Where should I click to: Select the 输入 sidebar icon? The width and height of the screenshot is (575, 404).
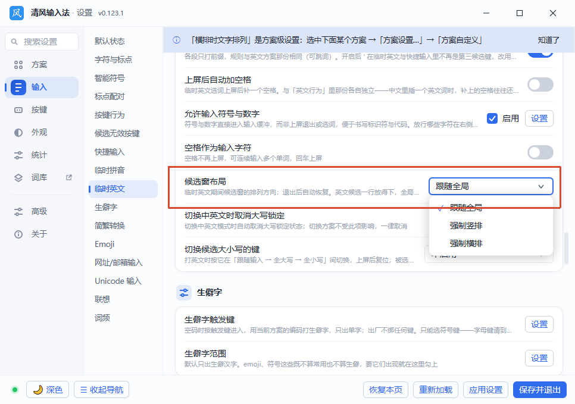[x=18, y=87]
